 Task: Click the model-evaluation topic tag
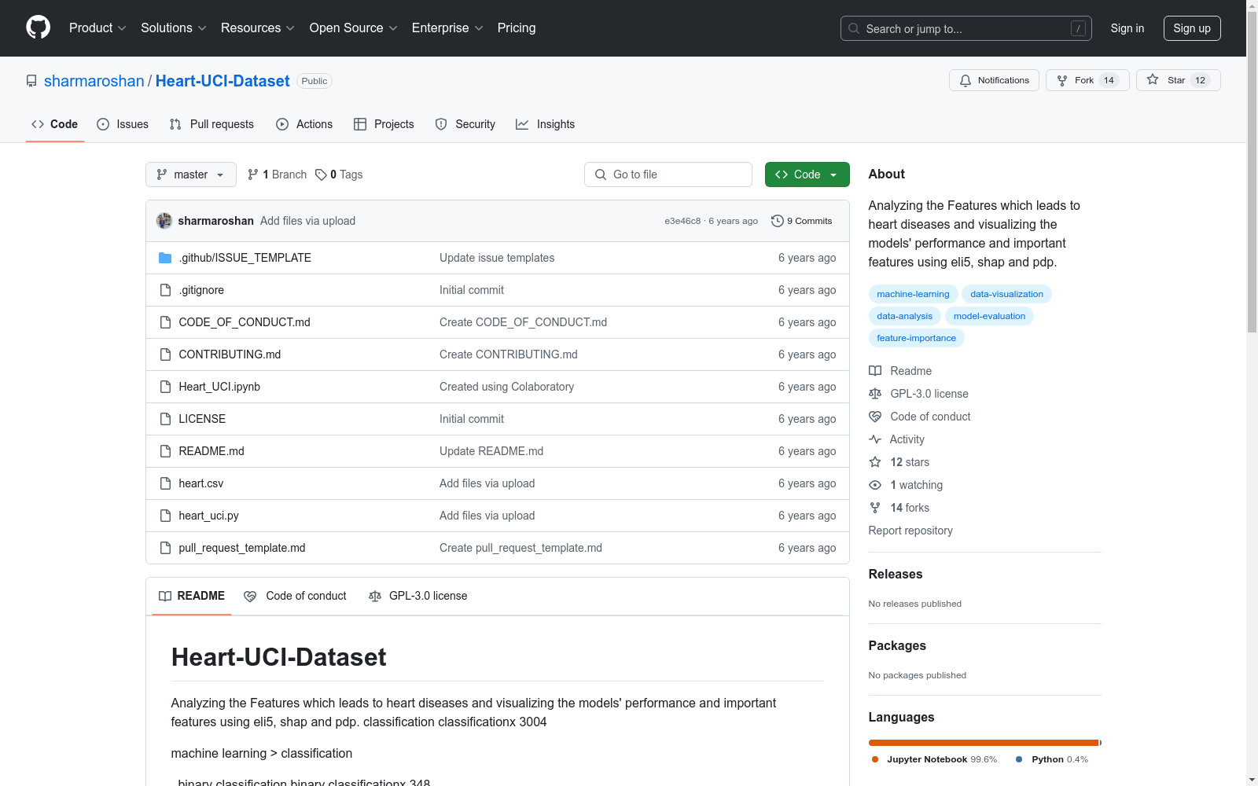pyautogui.click(x=989, y=316)
